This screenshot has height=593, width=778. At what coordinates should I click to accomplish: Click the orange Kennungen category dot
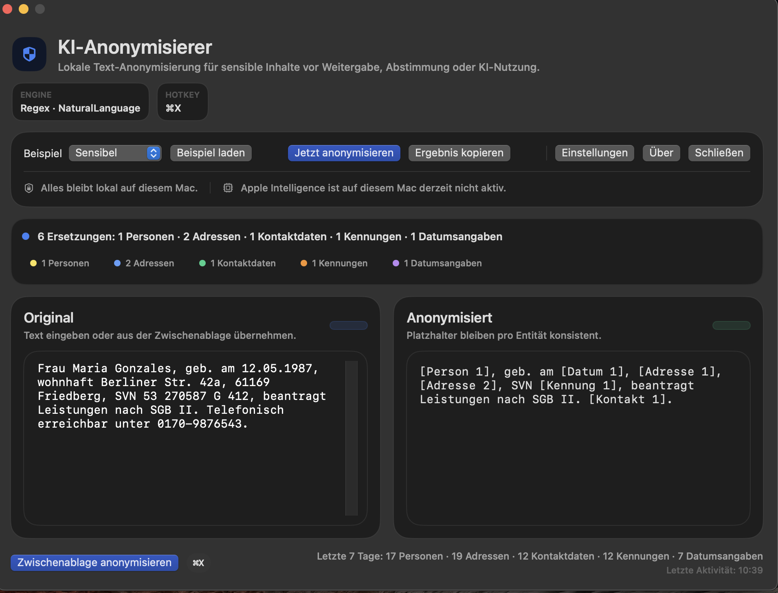pos(303,263)
